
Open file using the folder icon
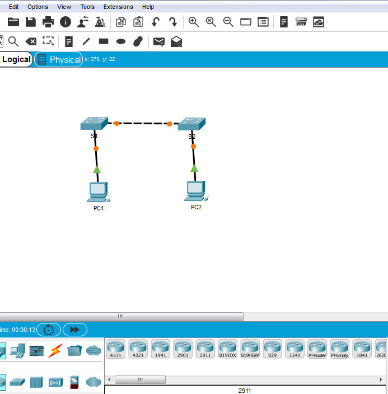click(x=13, y=22)
